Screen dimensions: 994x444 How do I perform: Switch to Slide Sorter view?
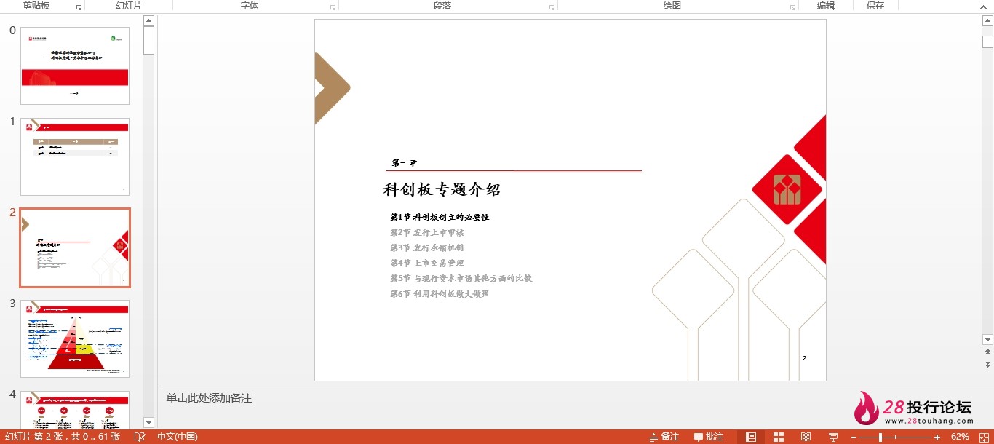click(x=779, y=437)
